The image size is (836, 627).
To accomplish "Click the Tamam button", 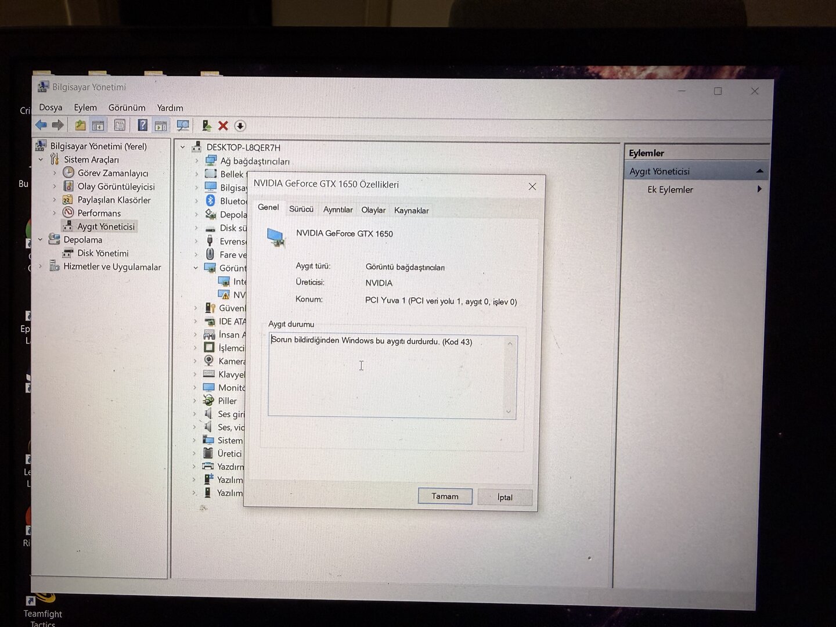I will point(445,496).
